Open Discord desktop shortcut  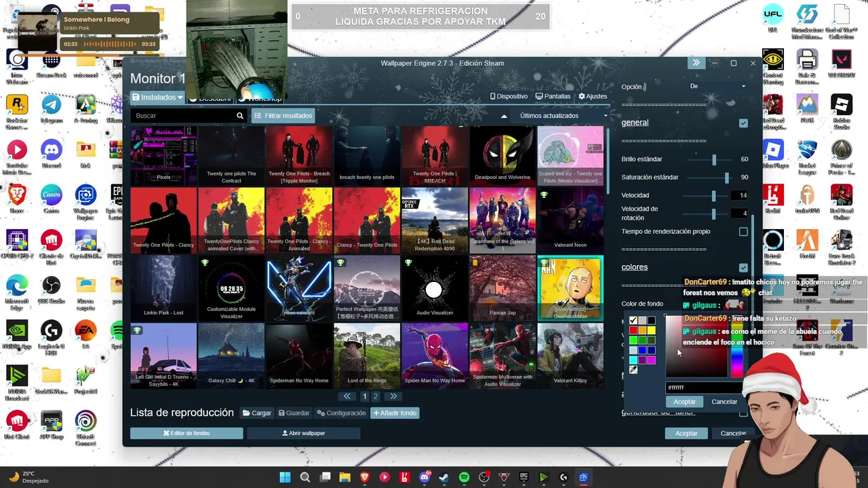[52, 154]
